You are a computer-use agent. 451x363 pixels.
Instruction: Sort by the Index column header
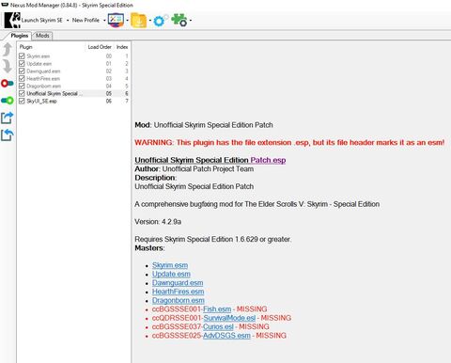point(122,47)
